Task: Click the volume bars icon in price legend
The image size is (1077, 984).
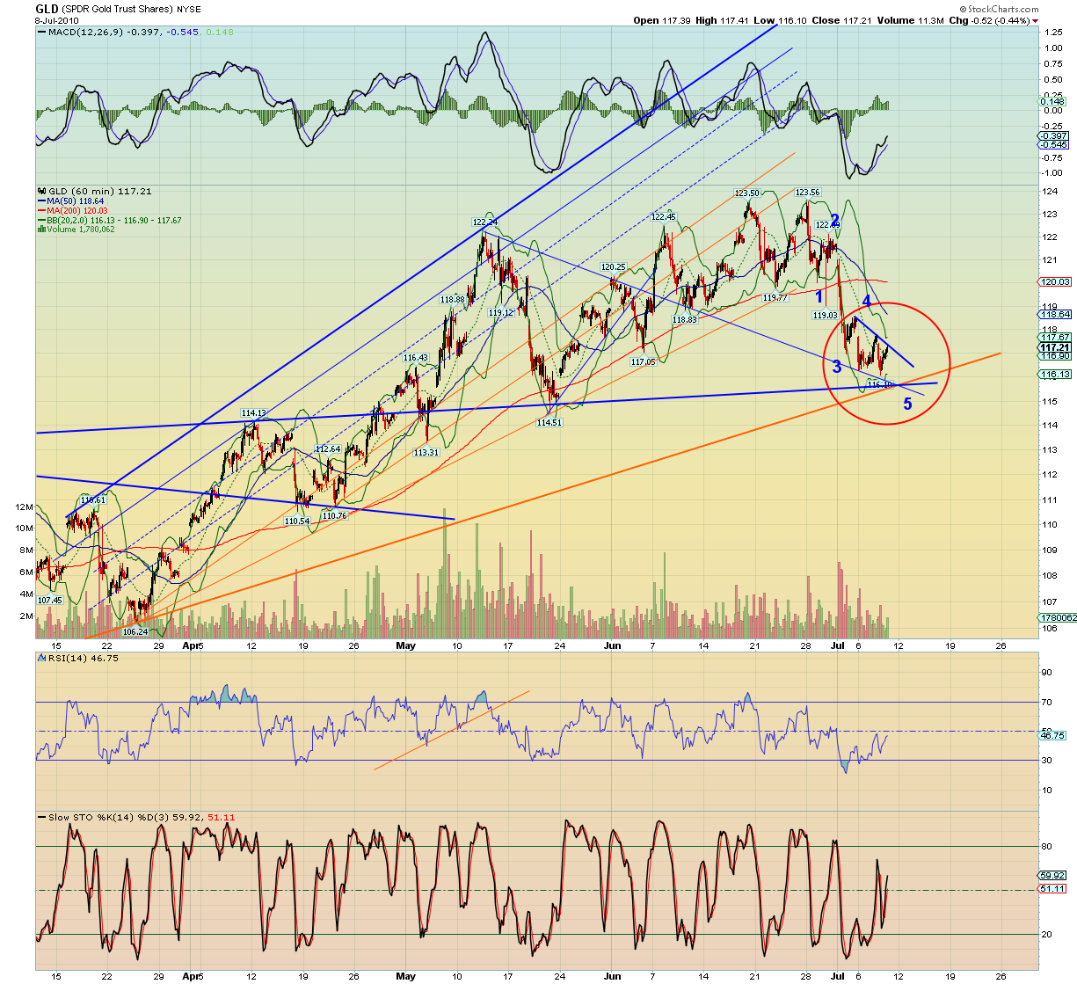Action: coord(41,230)
